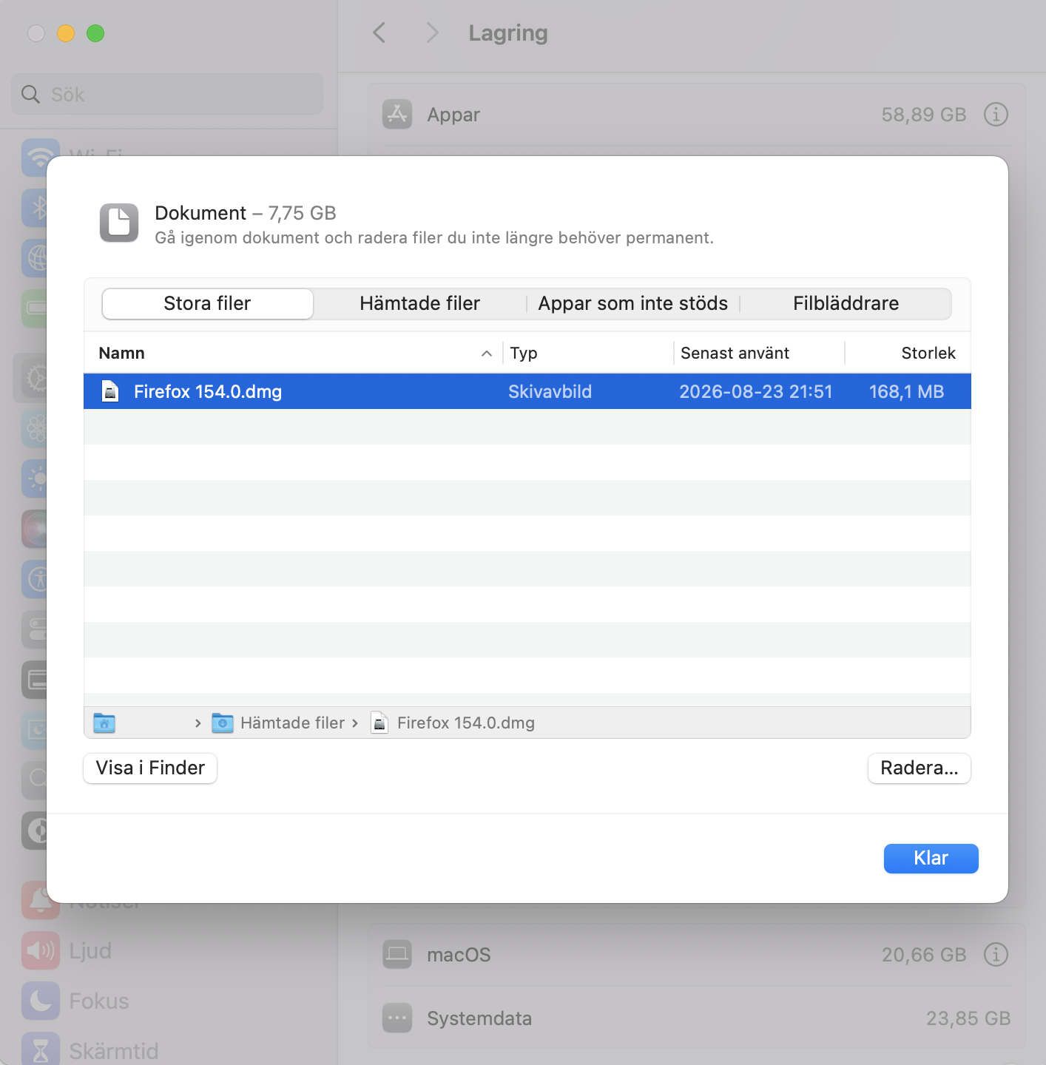The height and width of the screenshot is (1065, 1046).
Task: Toggle sort order arrow on Namn column
Action: 487,354
